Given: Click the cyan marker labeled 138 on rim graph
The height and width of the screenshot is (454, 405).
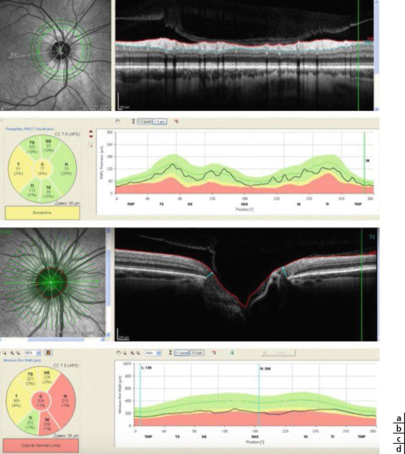Looking at the screenshot, I should pos(140,394).
